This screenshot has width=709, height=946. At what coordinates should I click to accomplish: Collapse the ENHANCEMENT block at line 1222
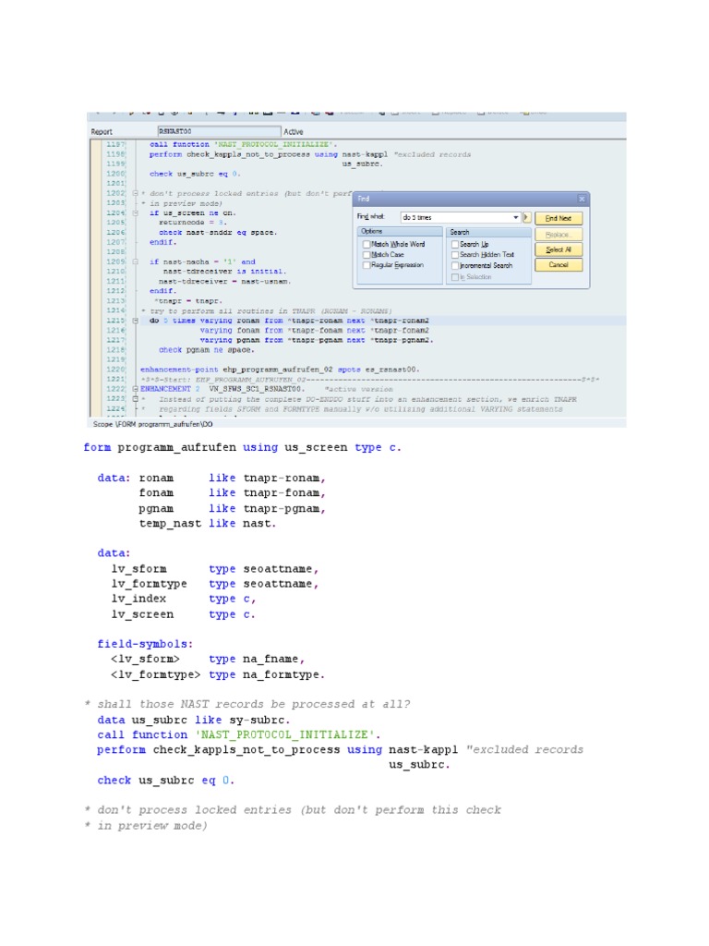(135, 389)
